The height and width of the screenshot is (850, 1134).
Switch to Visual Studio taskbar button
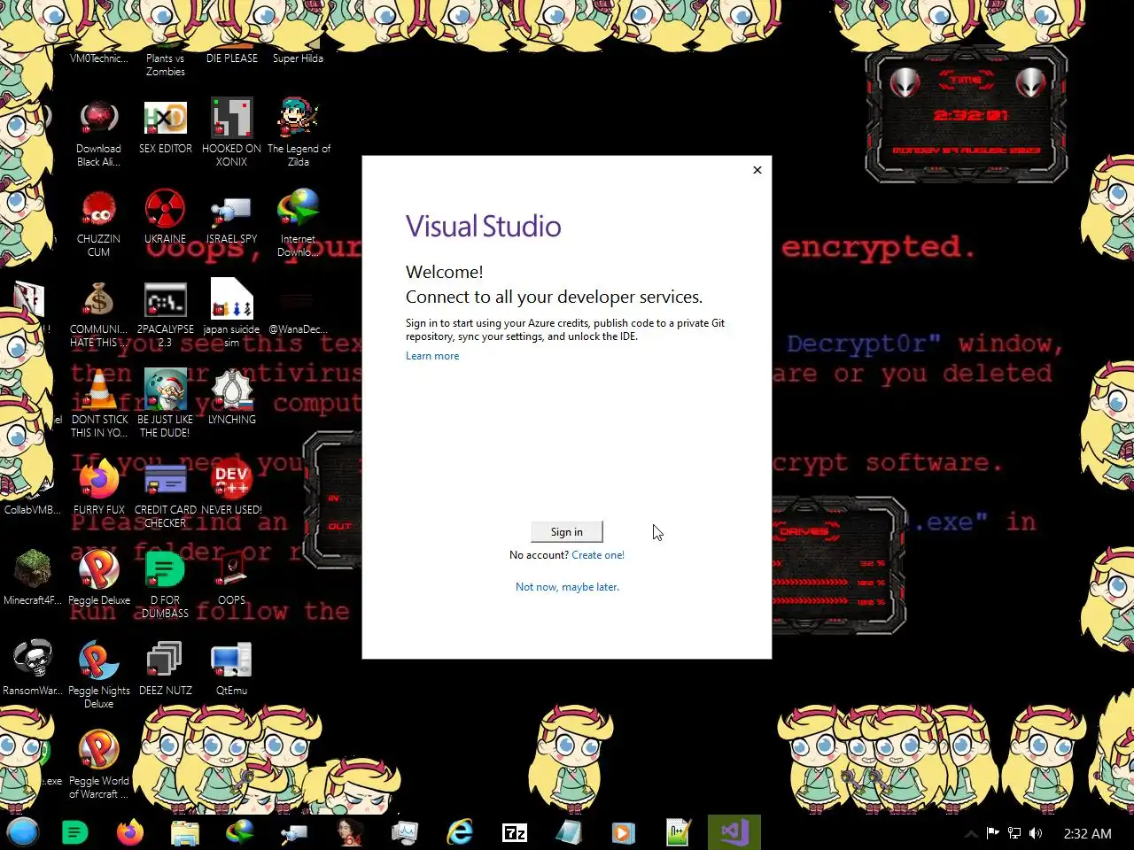[734, 832]
